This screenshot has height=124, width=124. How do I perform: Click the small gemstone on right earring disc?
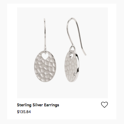coord(75,74)
